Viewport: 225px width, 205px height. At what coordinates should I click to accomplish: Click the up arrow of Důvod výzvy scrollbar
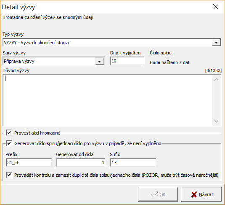coord(217,80)
